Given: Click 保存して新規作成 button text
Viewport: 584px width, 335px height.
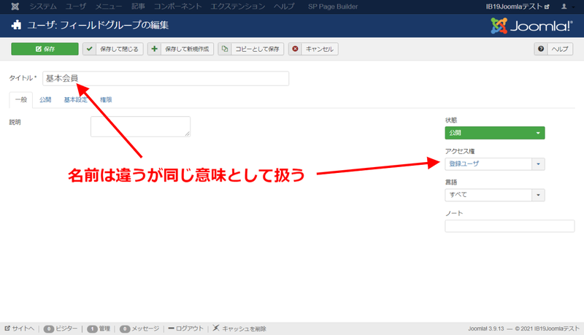Looking at the screenshot, I should click(187, 49).
